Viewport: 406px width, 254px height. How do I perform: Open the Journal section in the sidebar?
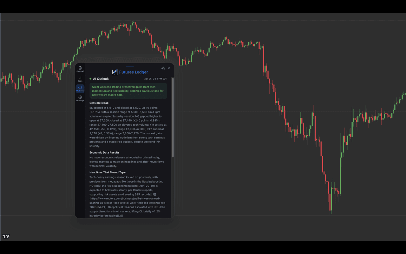(x=80, y=69)
